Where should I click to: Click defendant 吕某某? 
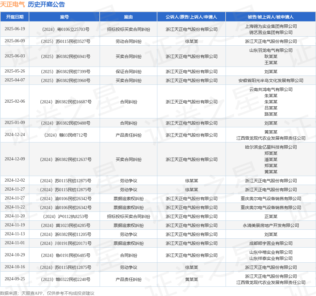(271, 108)
